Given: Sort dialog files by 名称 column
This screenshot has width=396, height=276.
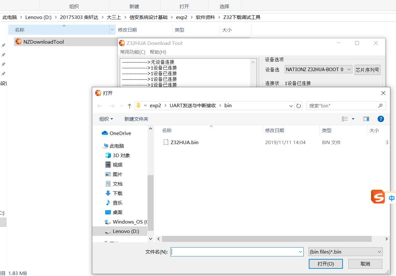Looking at the screenshot, I should point(167,130).
